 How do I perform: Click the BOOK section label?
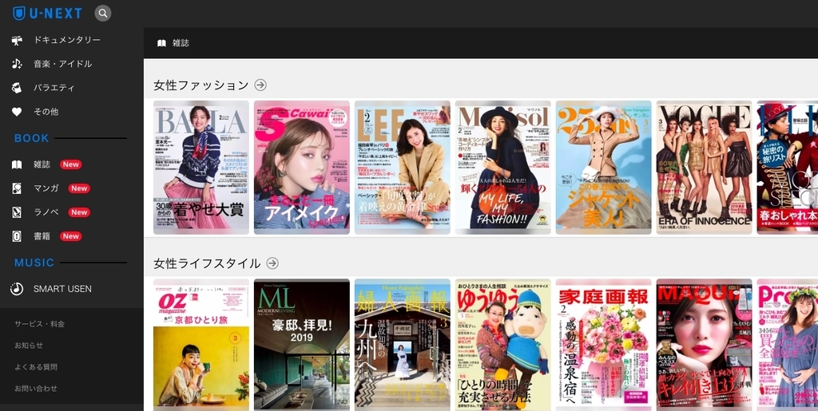click(x=32, y=138)
